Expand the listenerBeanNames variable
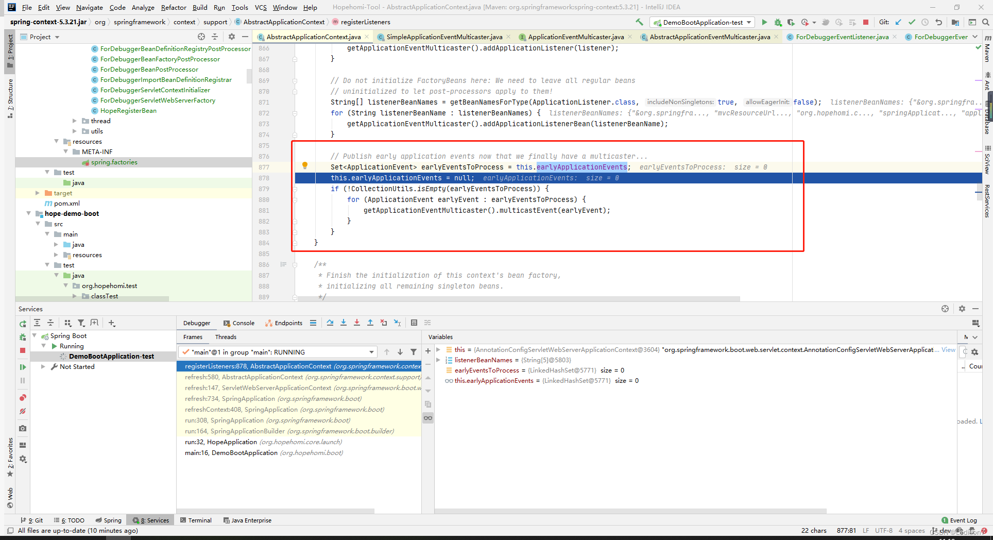 point(438,360)
